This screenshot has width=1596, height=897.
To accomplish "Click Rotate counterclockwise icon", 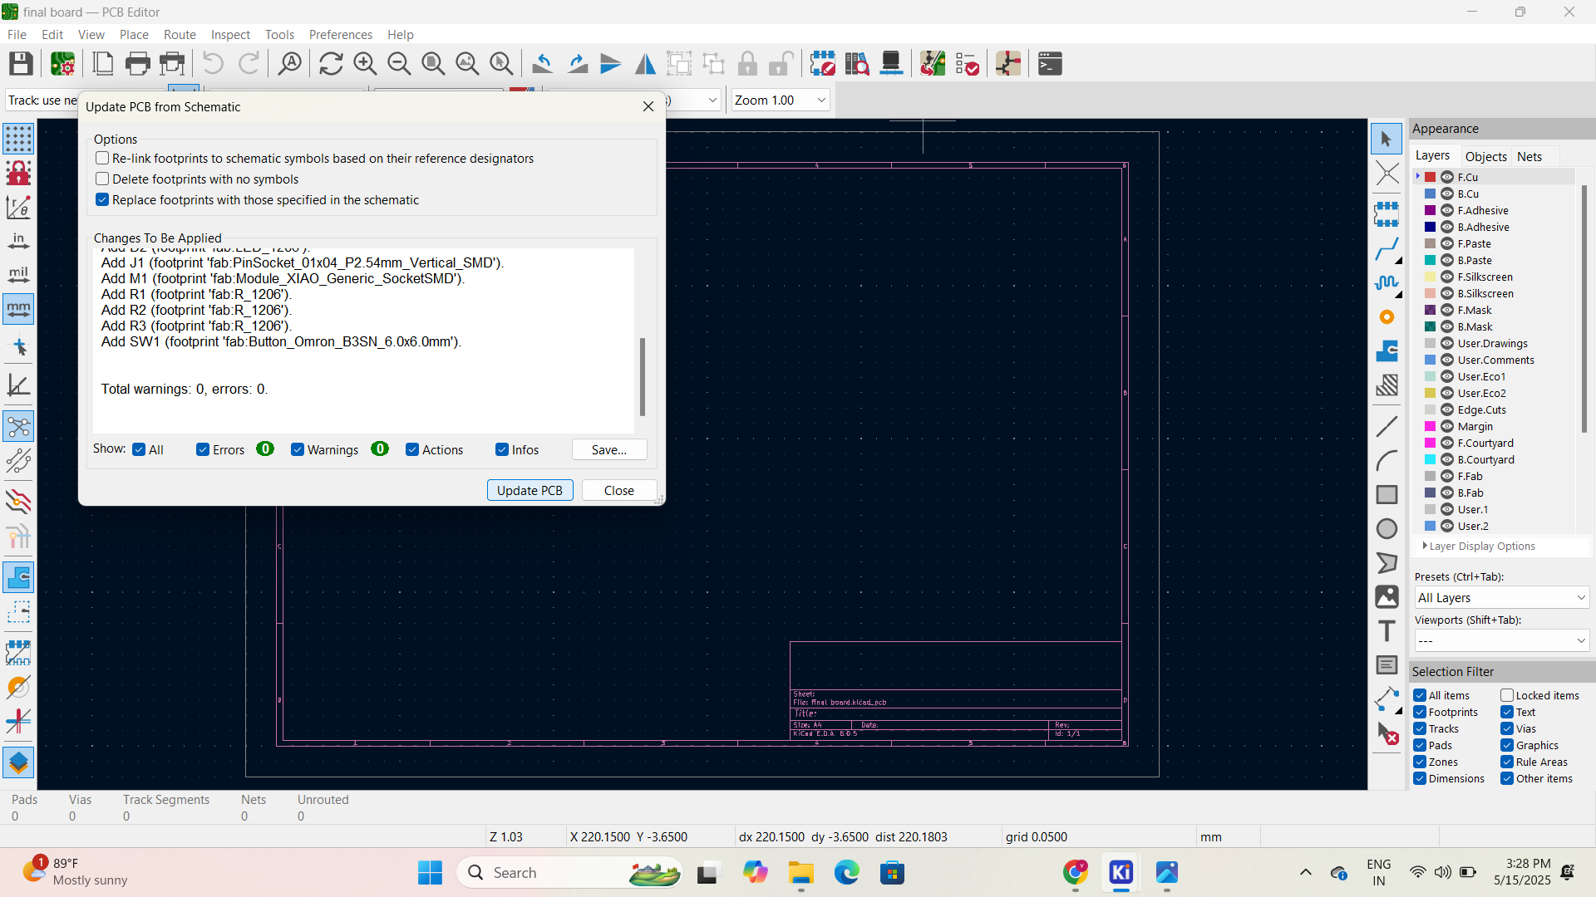I will coord(543,64).
